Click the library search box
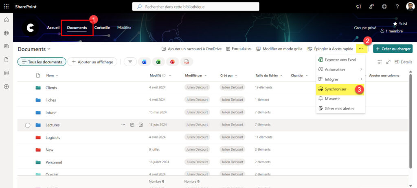417x188 pixels. point(196,6)
